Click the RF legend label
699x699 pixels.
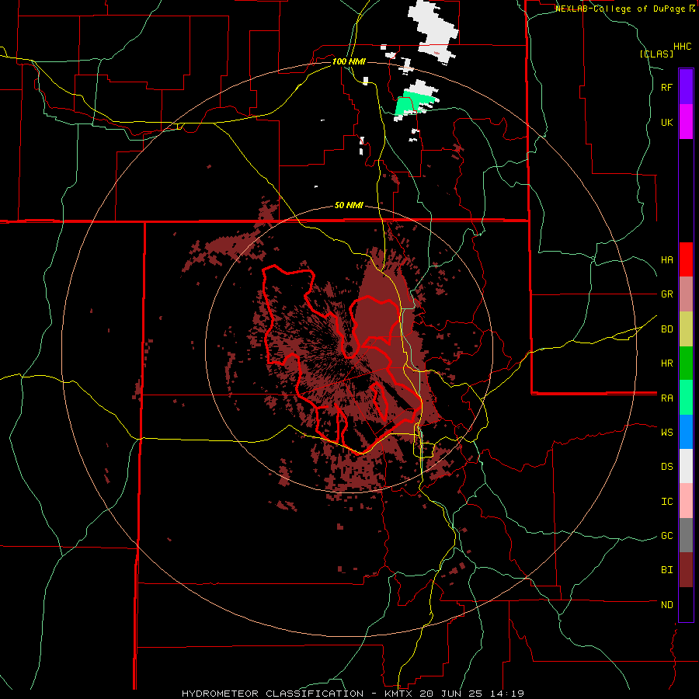point(666,87)
